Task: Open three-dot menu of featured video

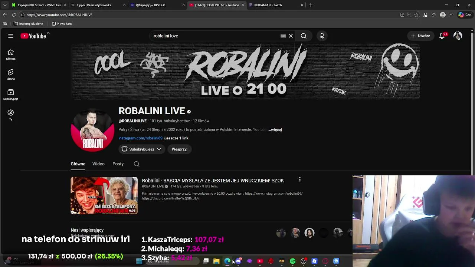Action: pyautogui.click(x=300, y=180)
